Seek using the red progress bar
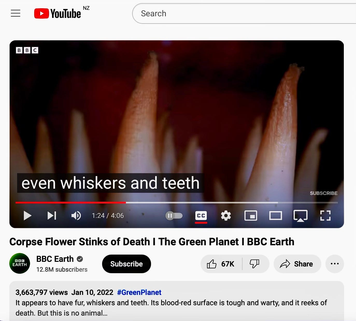356x321 pixels. pyautogui.click(x=176, y=202)
